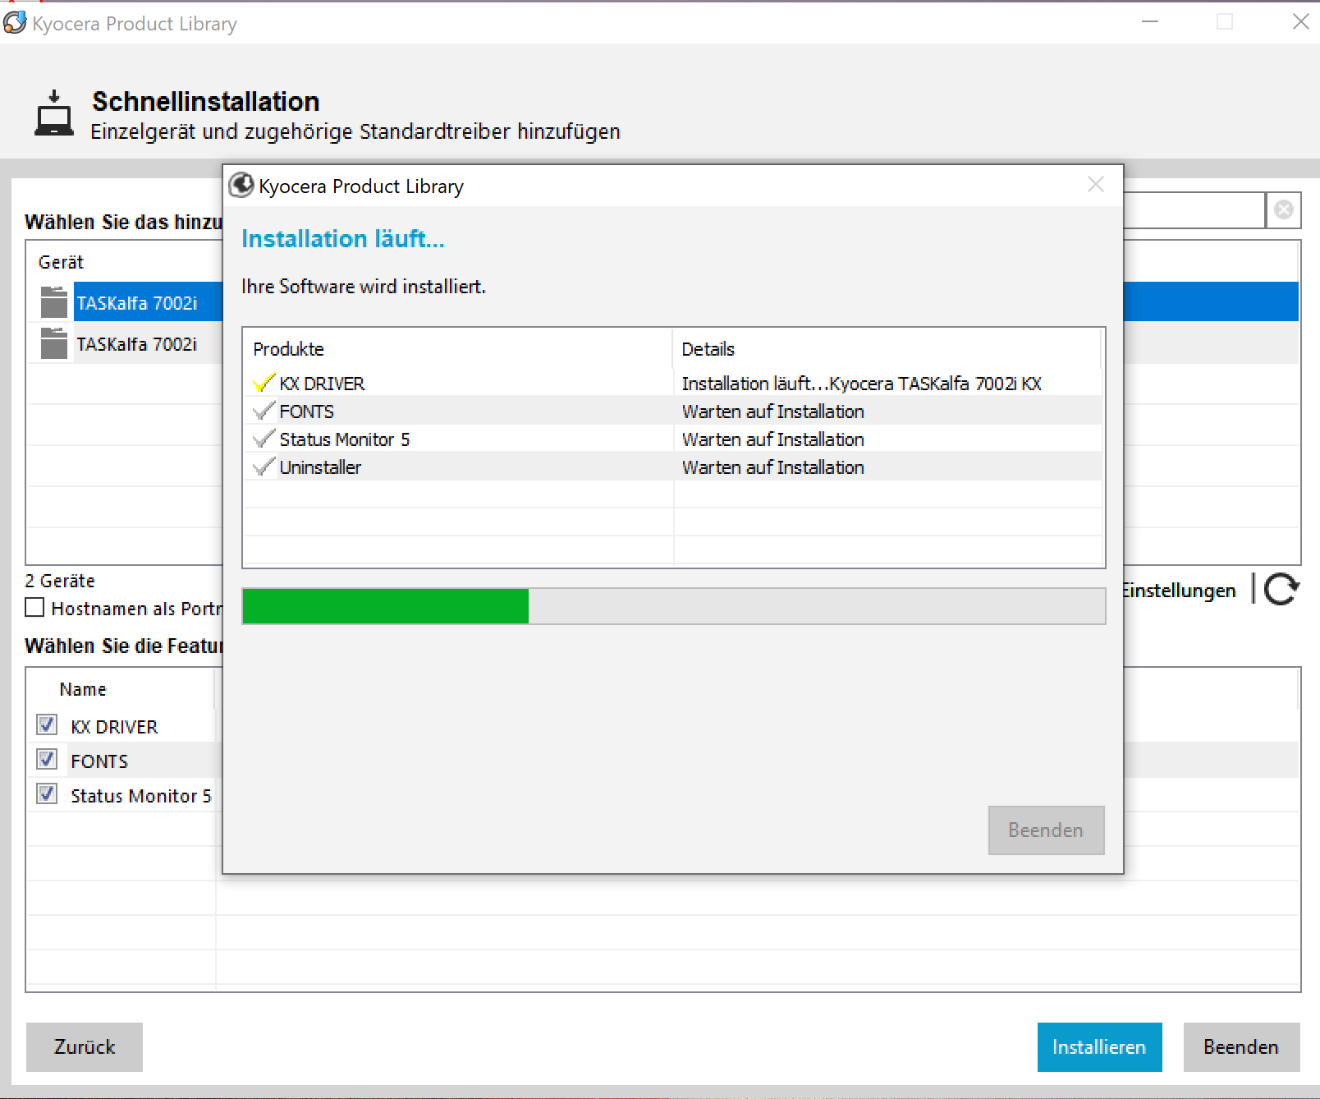Click the yellow checkmark beside KX DRIVER
Viewport: 1320px width, 1099px height.
264,384
